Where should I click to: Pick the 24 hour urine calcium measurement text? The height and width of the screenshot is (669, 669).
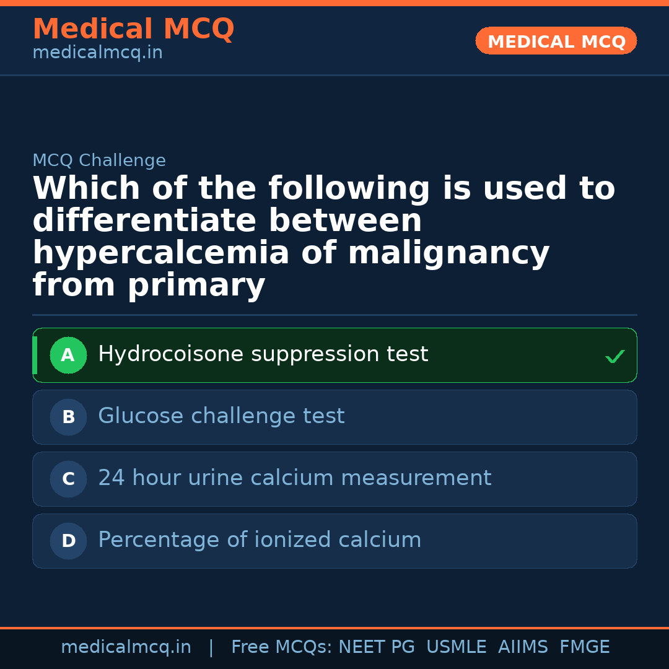[x=294, y=478]
